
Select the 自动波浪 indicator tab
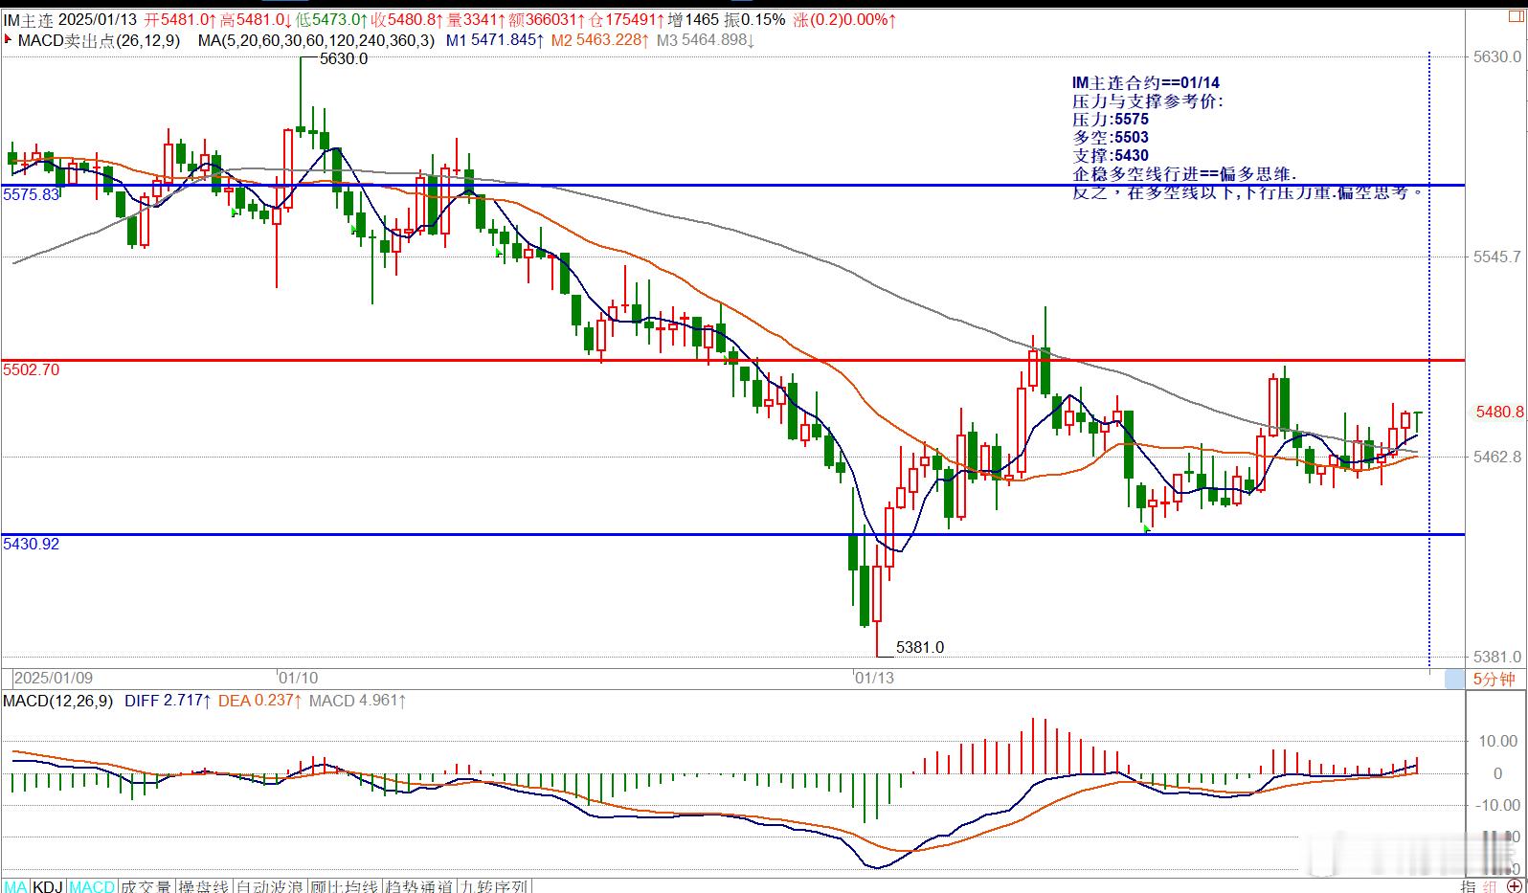(x=269, y=886)
